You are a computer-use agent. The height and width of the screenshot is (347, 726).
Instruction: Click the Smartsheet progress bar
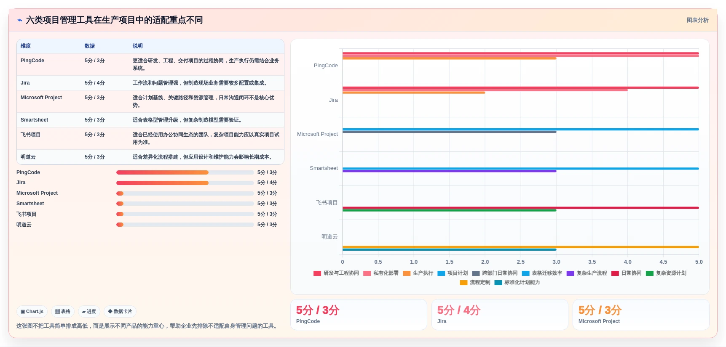tap(185, 204)
